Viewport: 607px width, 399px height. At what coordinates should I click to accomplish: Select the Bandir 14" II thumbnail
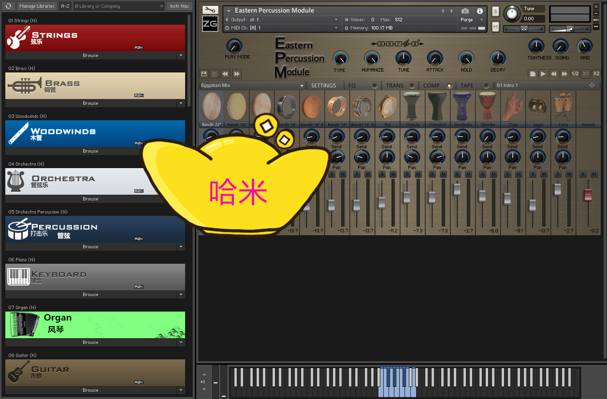click(362, 107)
